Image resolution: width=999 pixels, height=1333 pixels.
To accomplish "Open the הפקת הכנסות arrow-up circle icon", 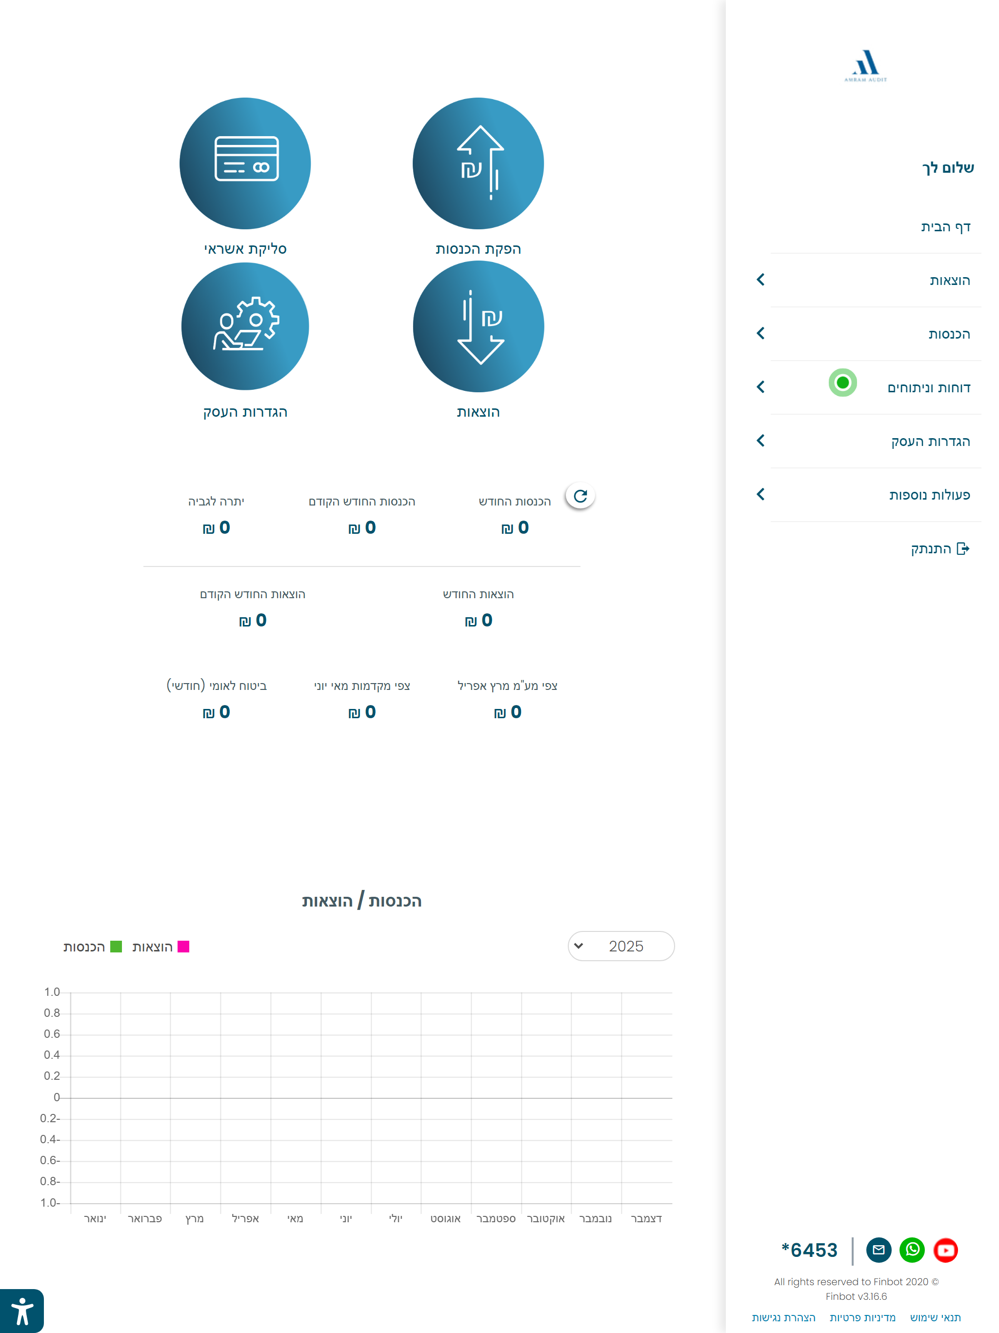I will 478,163.
